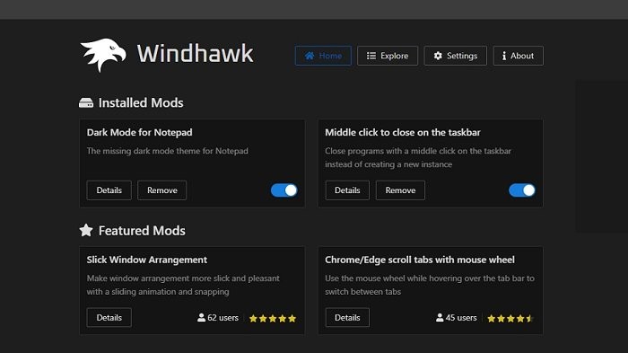The image size is (628, 353).
Task: Click 'Make window arrangement more slick' description
Action: tap(183, 285)
